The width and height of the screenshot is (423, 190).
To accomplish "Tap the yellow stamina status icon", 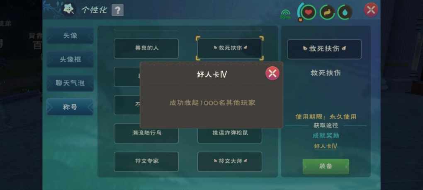I will pyautogui.click(x=327, y=12).
